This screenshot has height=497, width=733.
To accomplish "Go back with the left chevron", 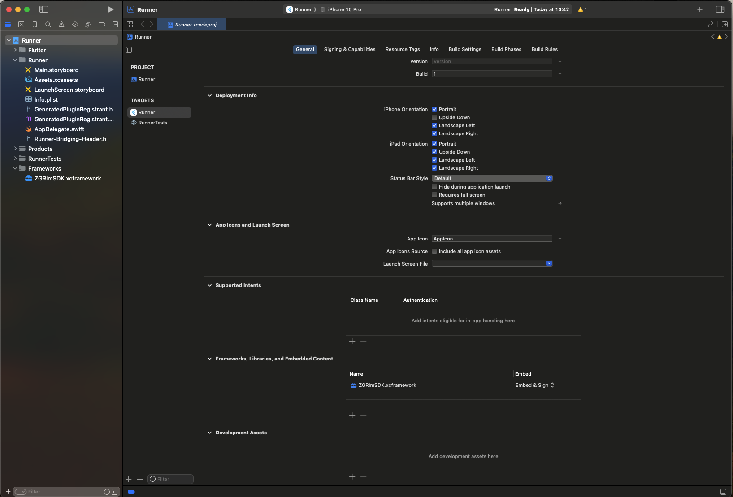I will tap(143, 25).
